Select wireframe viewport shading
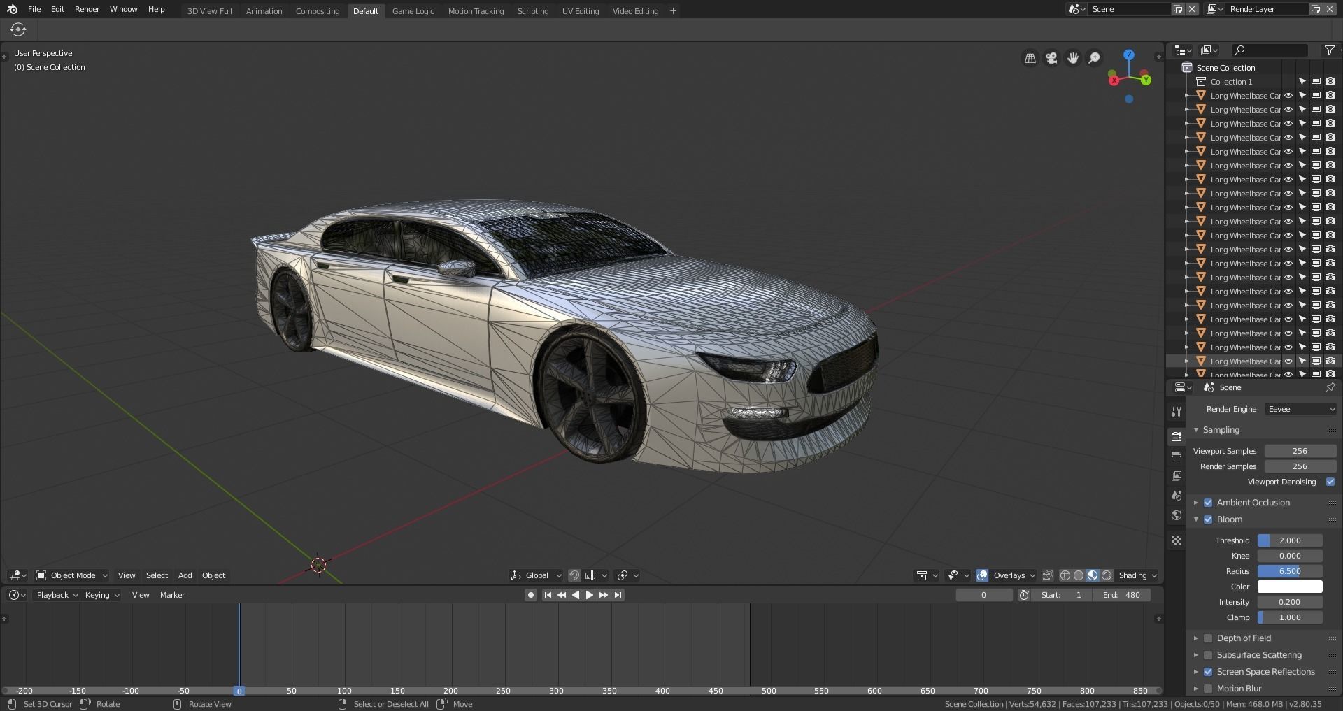1343x711 pixels. coord(1065,575)
